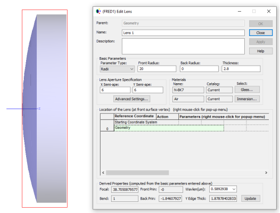The image size is (280, 213).
Task: Click inside the Description text area
Action: [x=183, y=47]
